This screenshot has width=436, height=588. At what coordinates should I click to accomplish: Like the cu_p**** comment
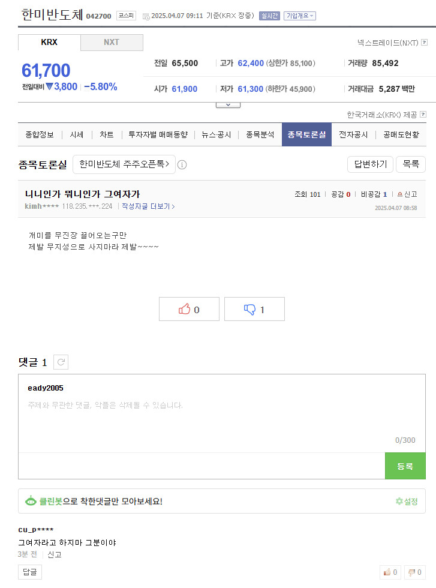click(390, 572)
